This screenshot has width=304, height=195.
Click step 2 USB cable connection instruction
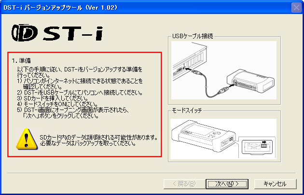(80, 93)
